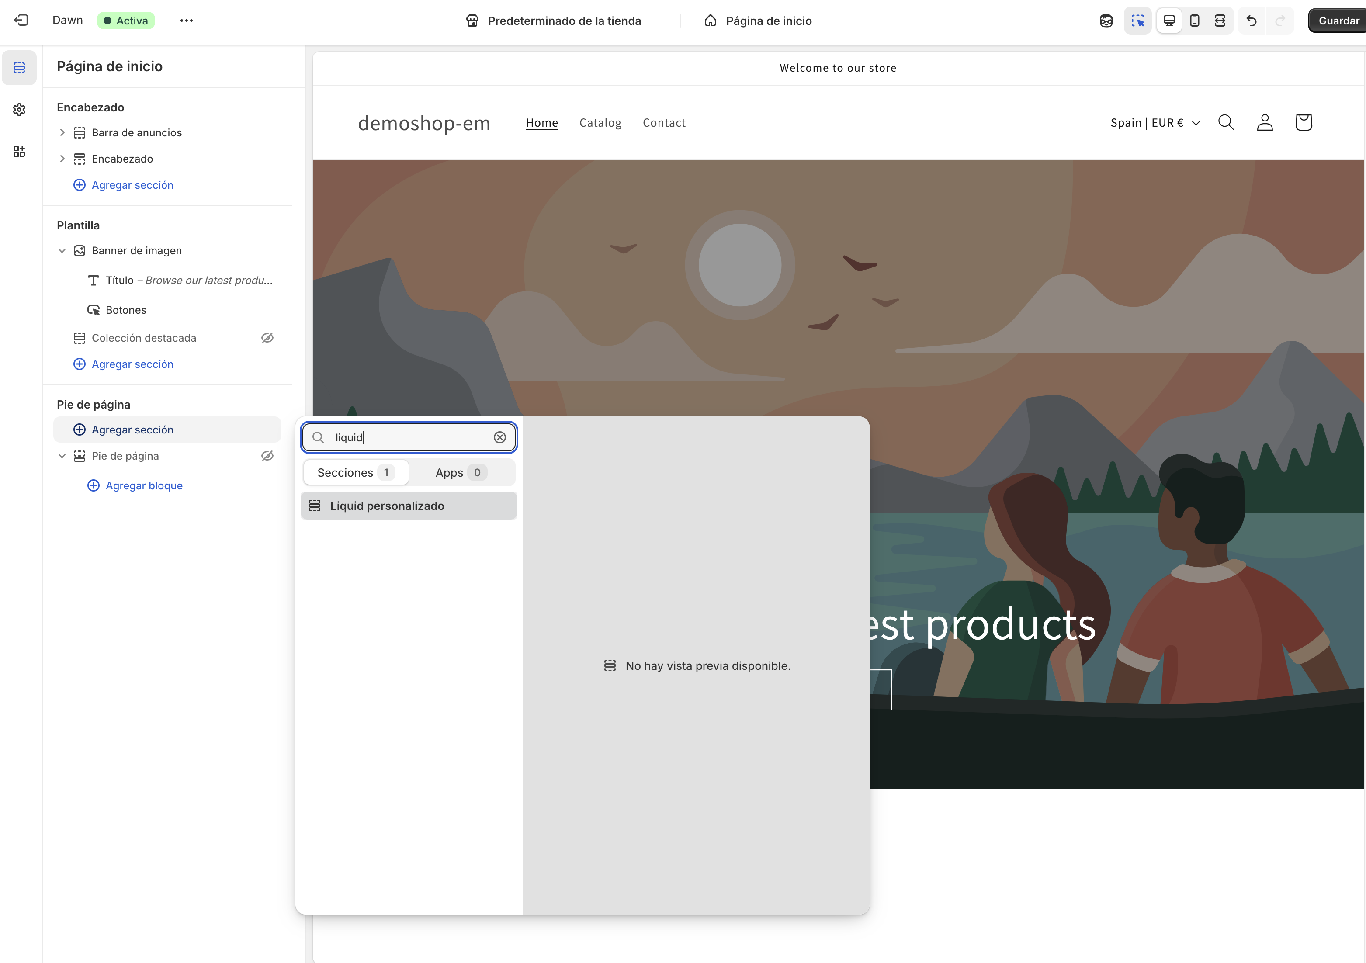Click the Banner de imagen section icon
Viewport: 1366px width, 963px height.
[79, 251]
